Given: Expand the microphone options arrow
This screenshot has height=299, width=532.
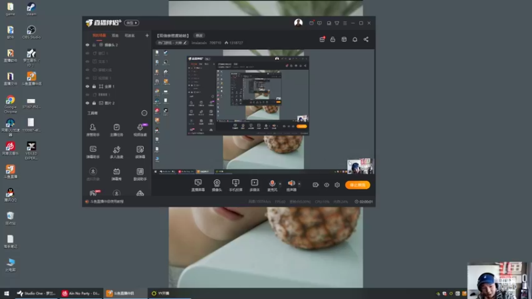Looking at the screenshot, I should click(280, 184).
